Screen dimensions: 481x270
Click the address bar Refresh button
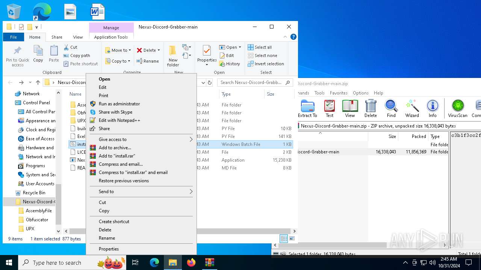pyautogui.click(x=210, y=82)
